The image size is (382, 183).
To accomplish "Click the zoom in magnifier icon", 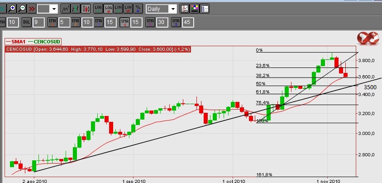I will [12, 9].
